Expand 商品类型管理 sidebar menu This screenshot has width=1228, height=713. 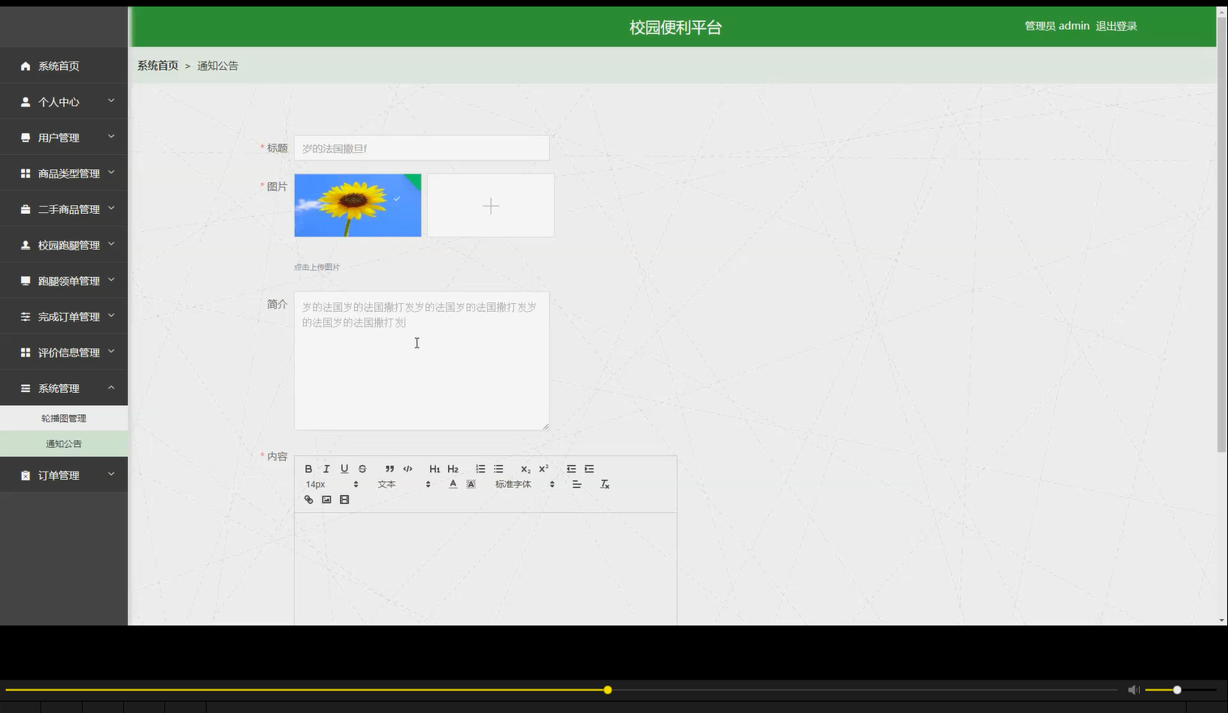click(64, 173)
